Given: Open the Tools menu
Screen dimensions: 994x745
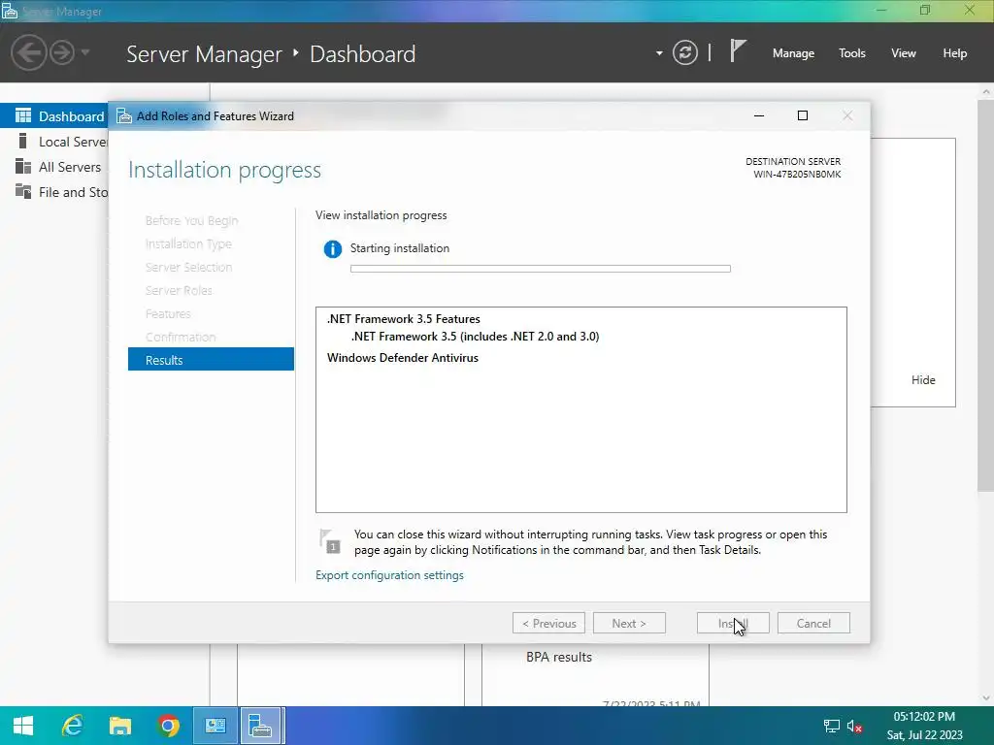Looking at the screenshot, I should click(851, 53).
